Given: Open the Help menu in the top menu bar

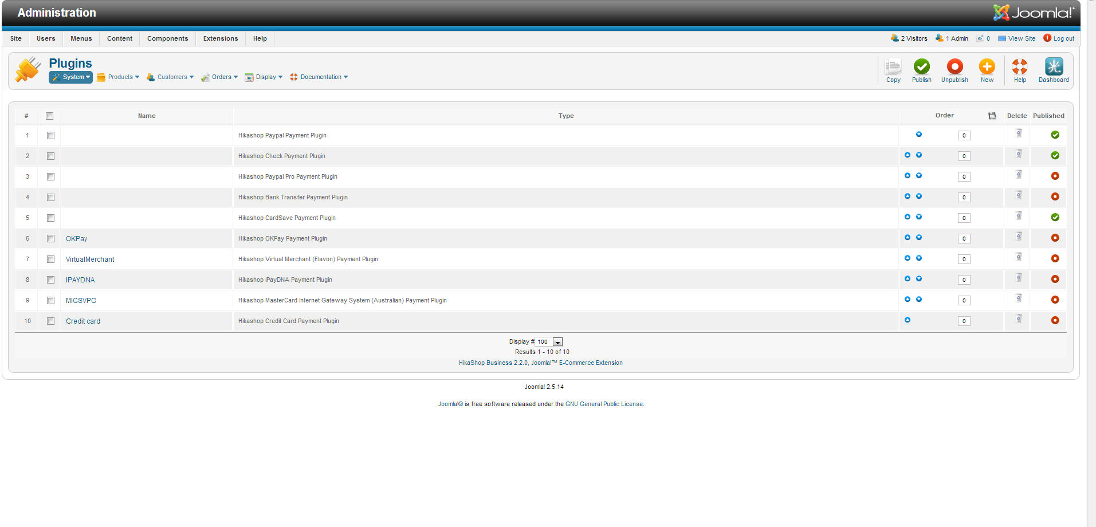Looking at the screenshot, I should tap(260, 38).
